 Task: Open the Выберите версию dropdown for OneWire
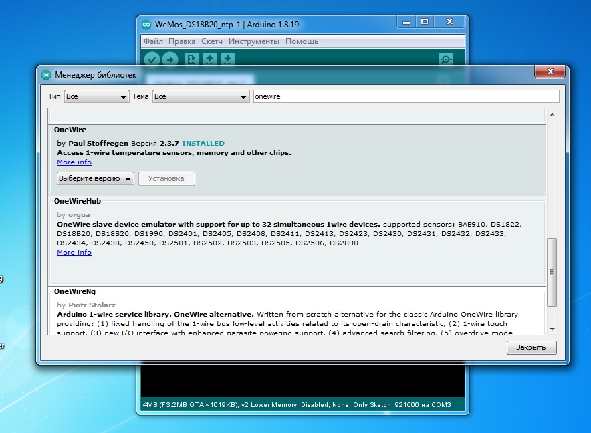point(96,178)
